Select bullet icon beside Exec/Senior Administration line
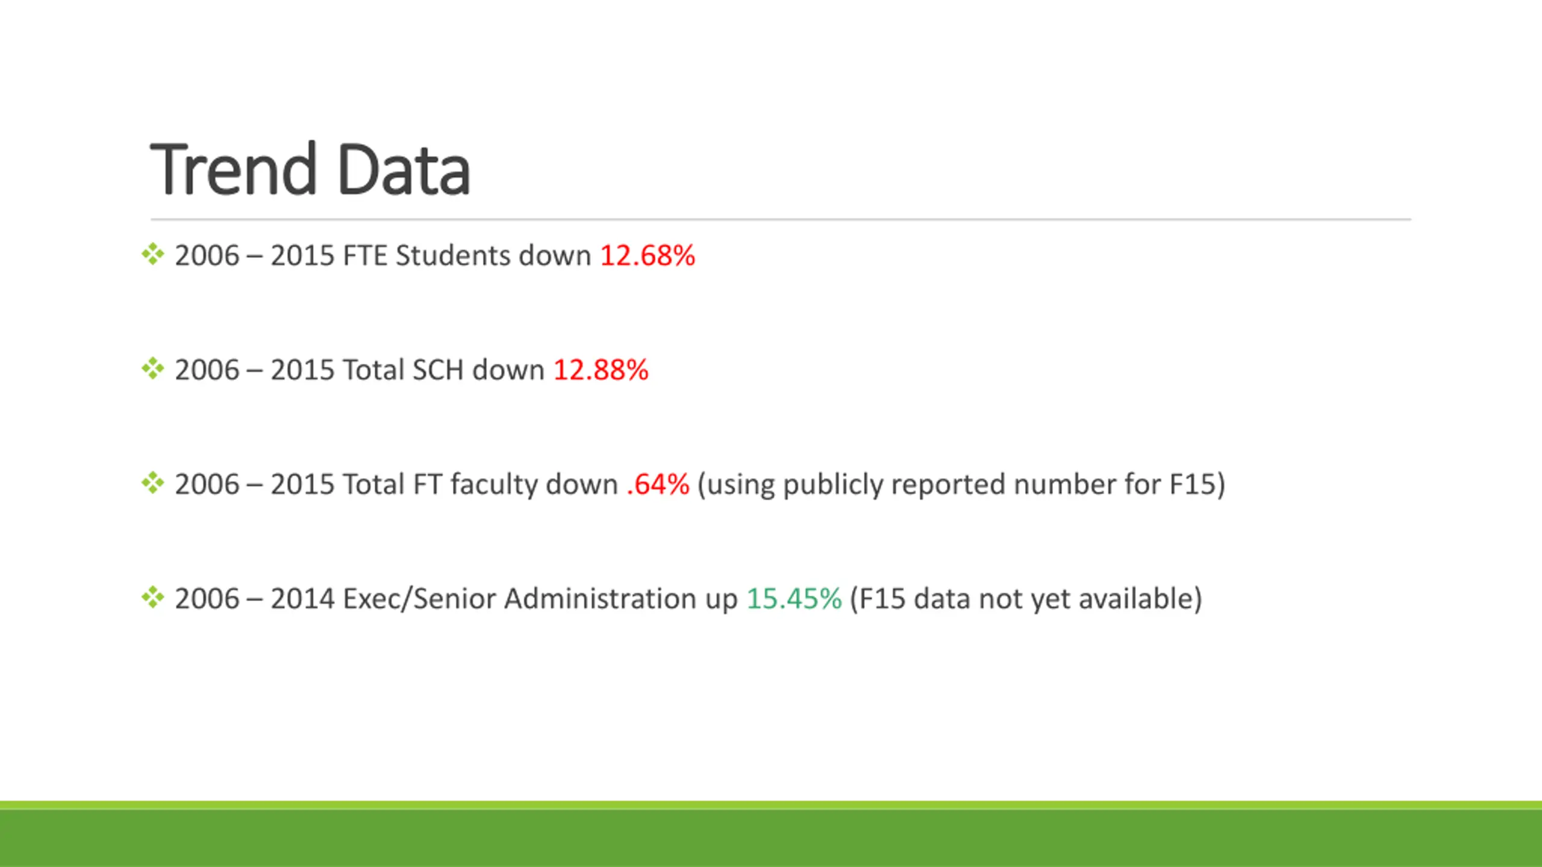1542x867 pixels. 152,597
